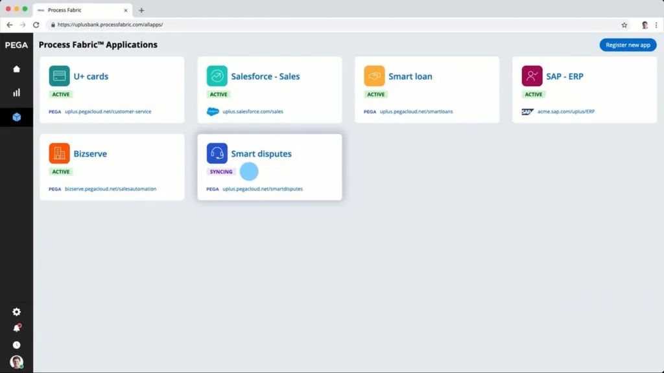The height and width of the screenshot is (373, 664).
Task: Click the SAP - ERP app icon
Action: [x=532, y=76]
